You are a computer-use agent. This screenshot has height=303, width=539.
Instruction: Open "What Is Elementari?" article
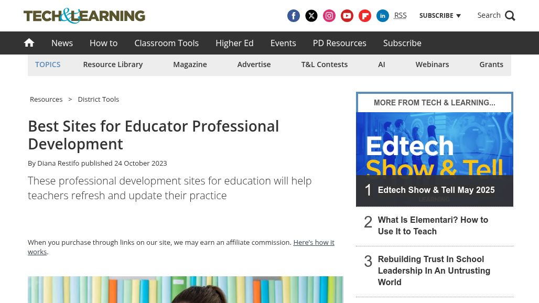[433, 226]
